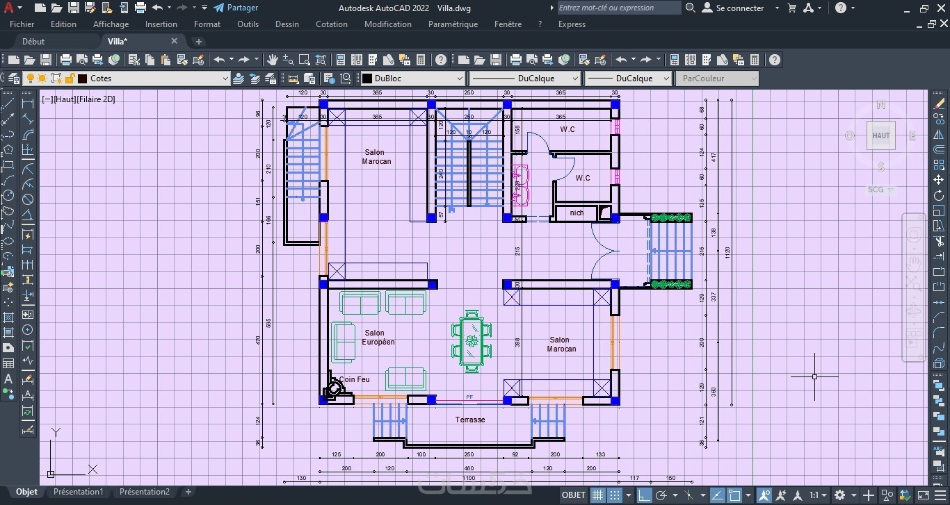Switch to the Début tab
Image resolution: width=950 pixels, height=505 pixels.
pos(33,42)
